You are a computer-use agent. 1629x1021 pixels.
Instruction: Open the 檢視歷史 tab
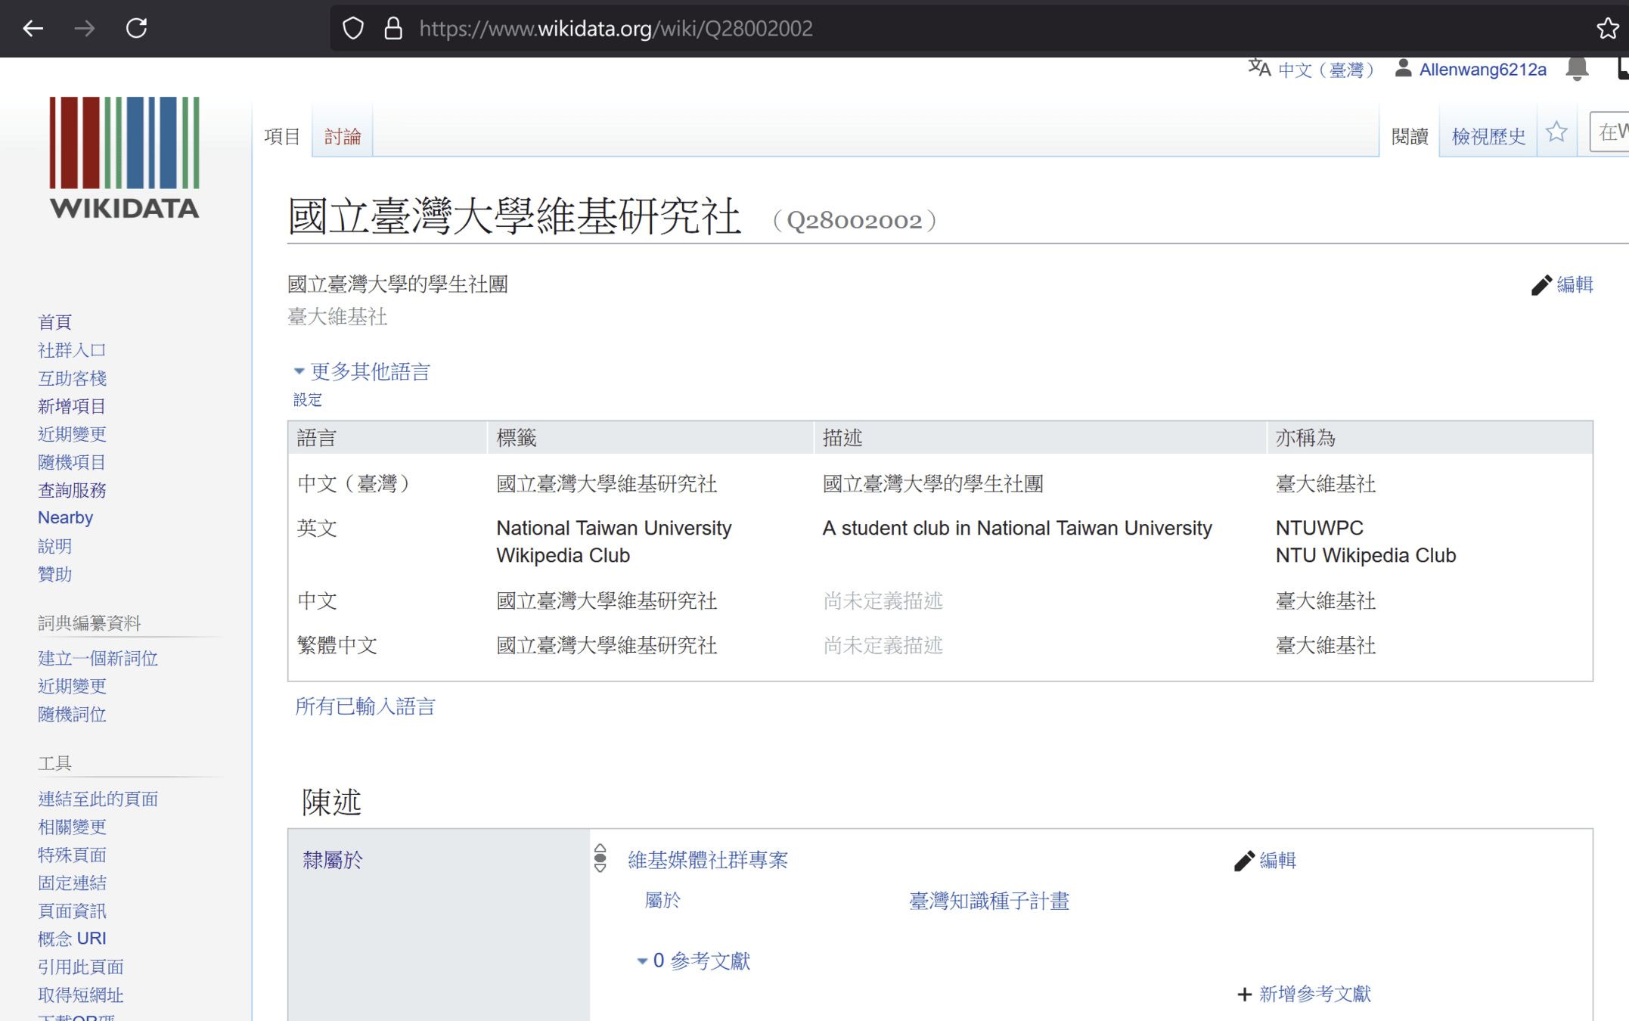1488,136
